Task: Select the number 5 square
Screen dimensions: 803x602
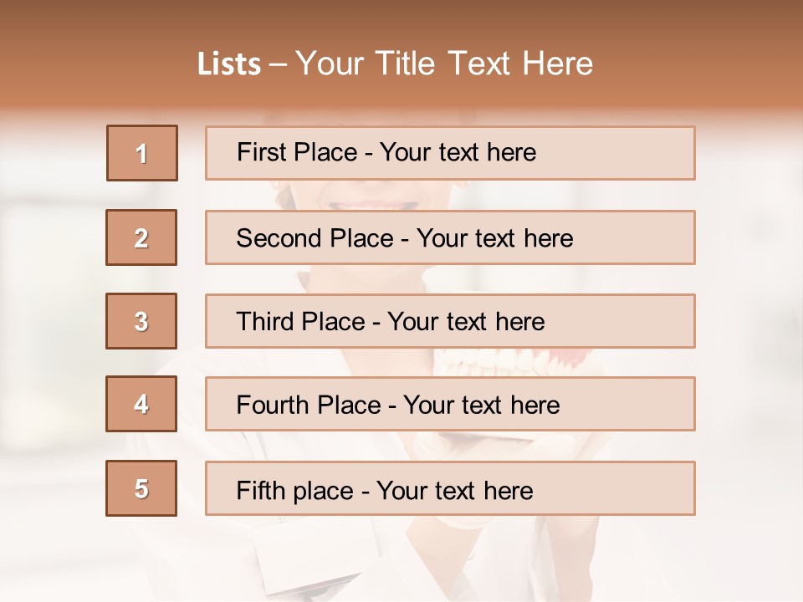Action: click(x=141, y=488)
